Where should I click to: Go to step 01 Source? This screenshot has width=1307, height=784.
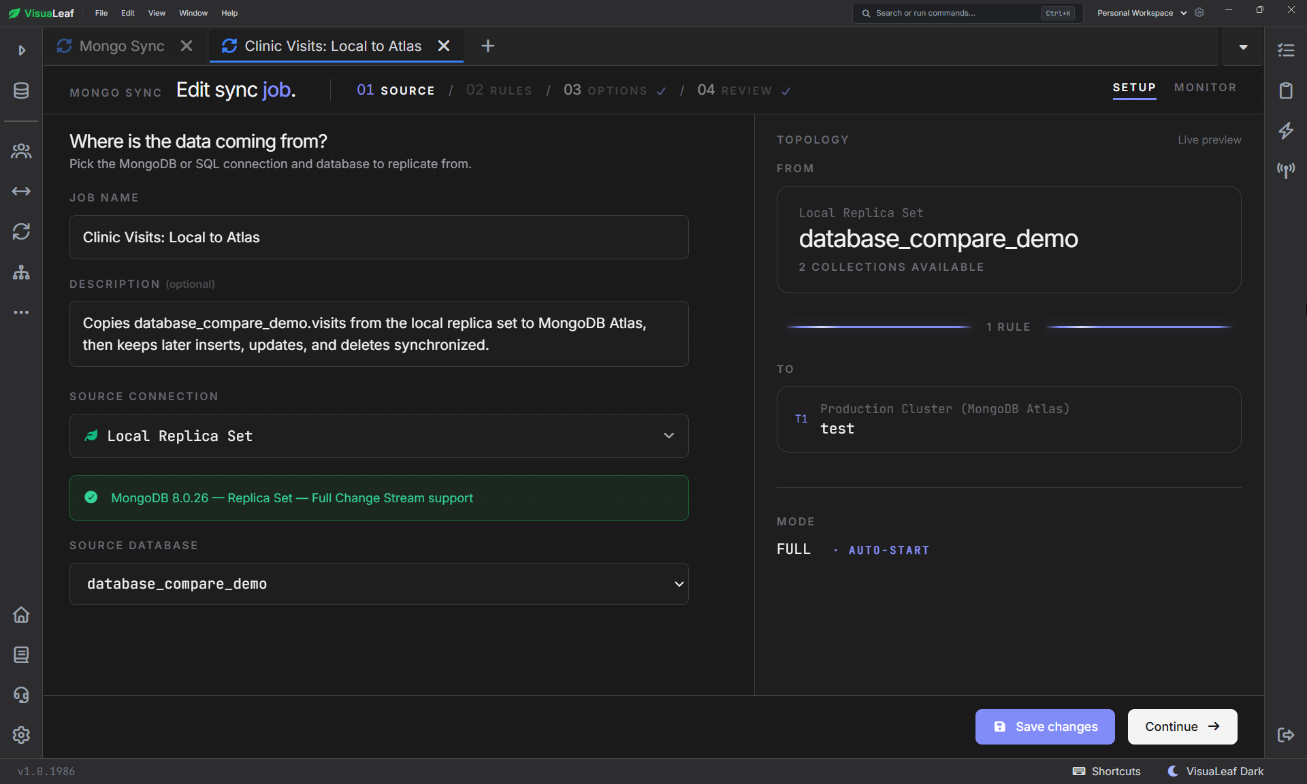396,90
